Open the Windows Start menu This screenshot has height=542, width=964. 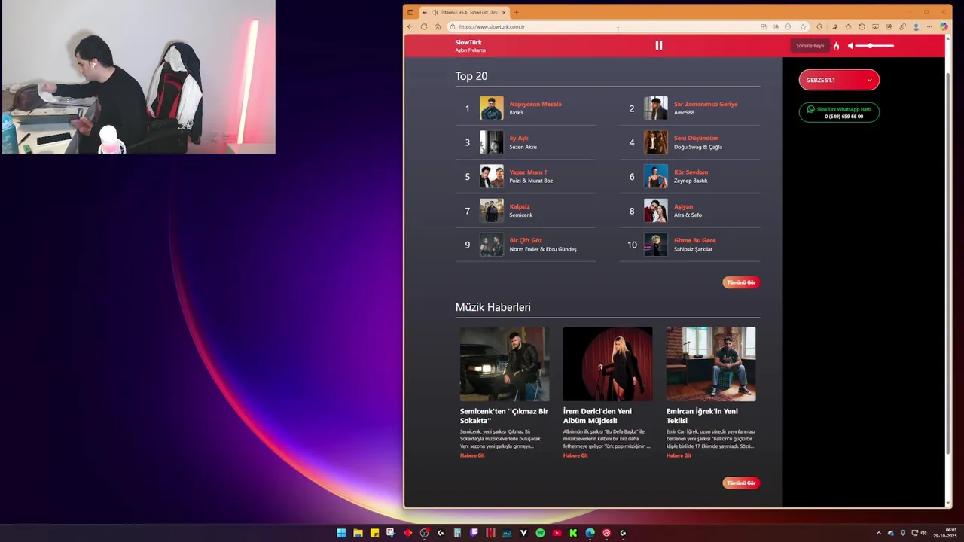coord(341,533)
